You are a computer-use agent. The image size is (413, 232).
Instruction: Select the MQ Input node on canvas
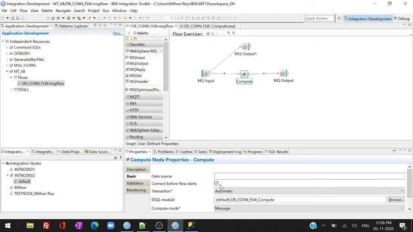click(x=205, y=73)
